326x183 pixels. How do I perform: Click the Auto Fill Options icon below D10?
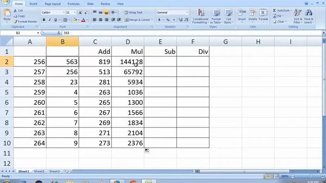pyautogui.click(x=147, y=150)
